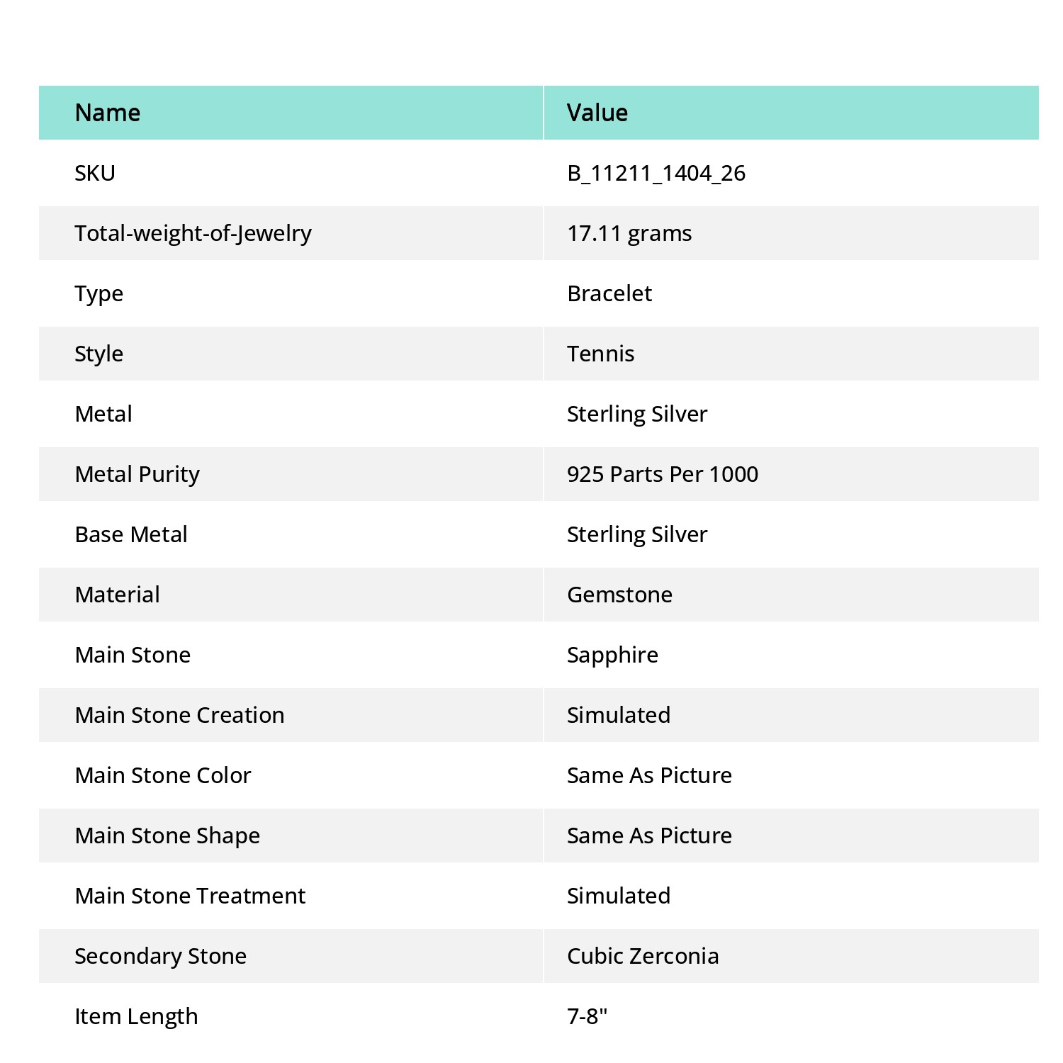Click the Main Stone Shape label
Viewport: 1063px width, 1063px height.
coord(167,836)
